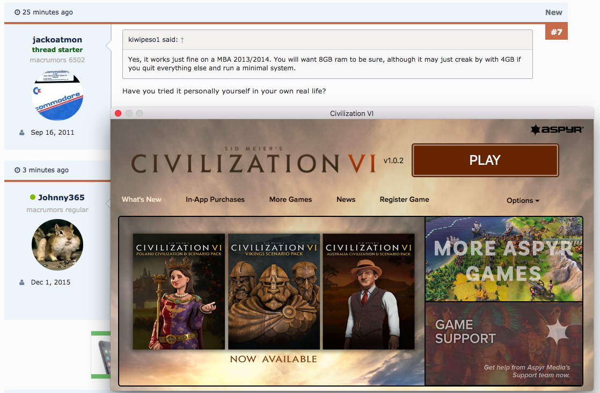Viewport: 600px width, 393px height.
Task: Click the clock icon beside 25 minutes ago
Action: (x=17, y=12)
